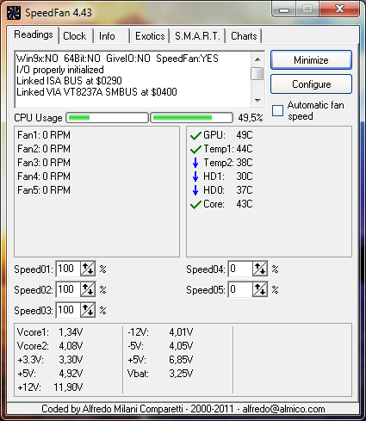Image resolution: width=366 pixels, height=421 pixels.
Task: Click the 'Vbat: 3,25V' voltage reading
Action: (160, 374)
